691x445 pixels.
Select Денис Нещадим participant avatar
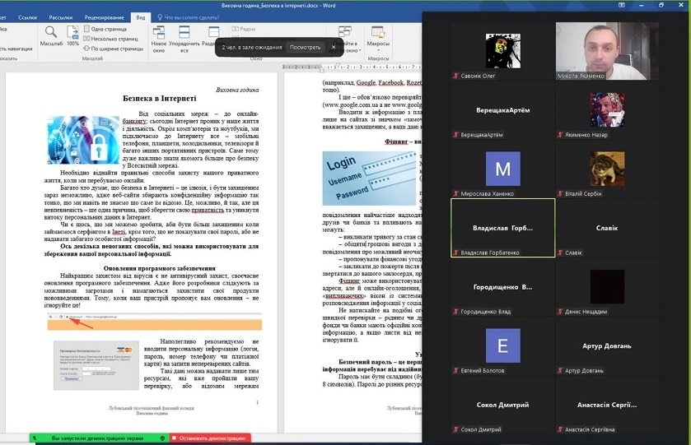click(x=607, y=286)
